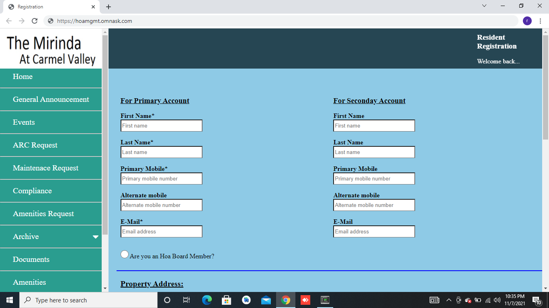Go to General Announcement in sidebar

[x=51, y=99]
